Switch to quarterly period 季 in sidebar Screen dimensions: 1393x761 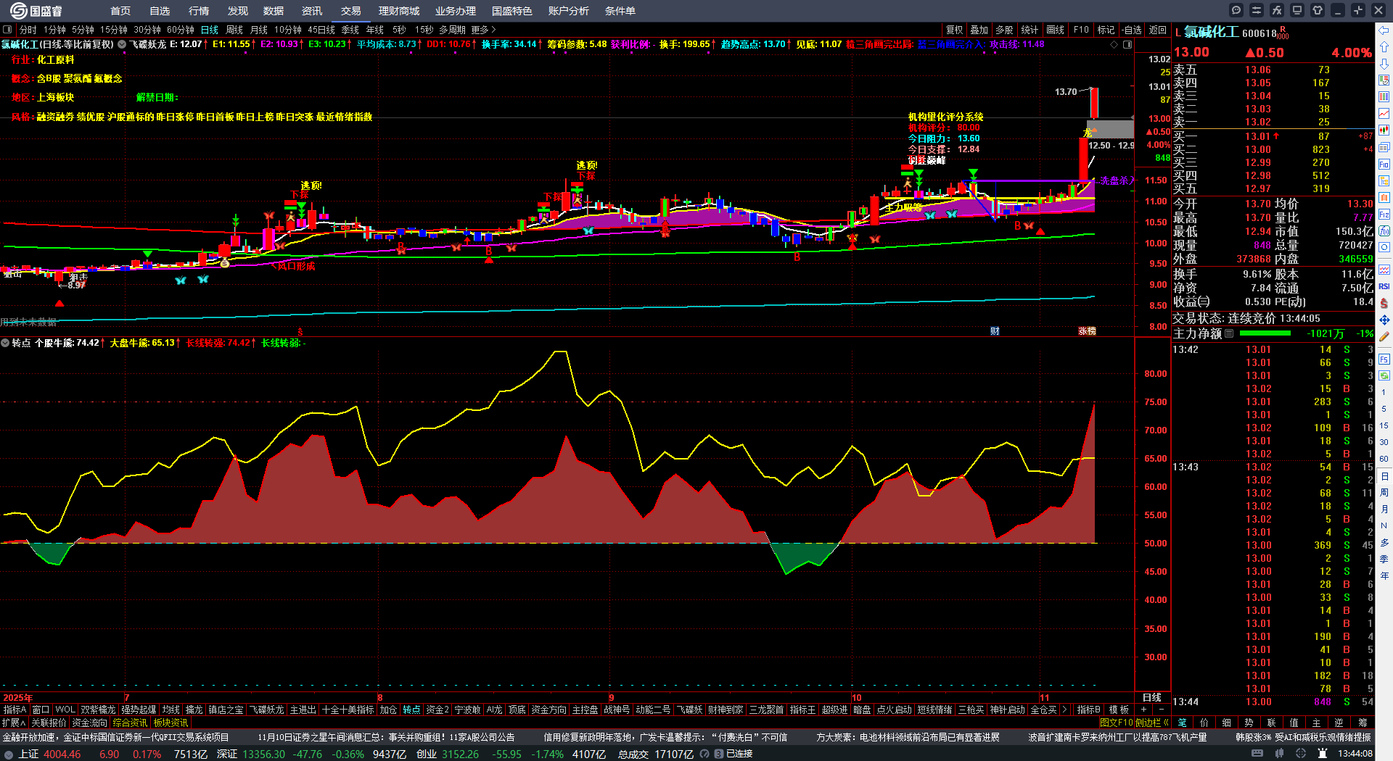[1384, 559]
